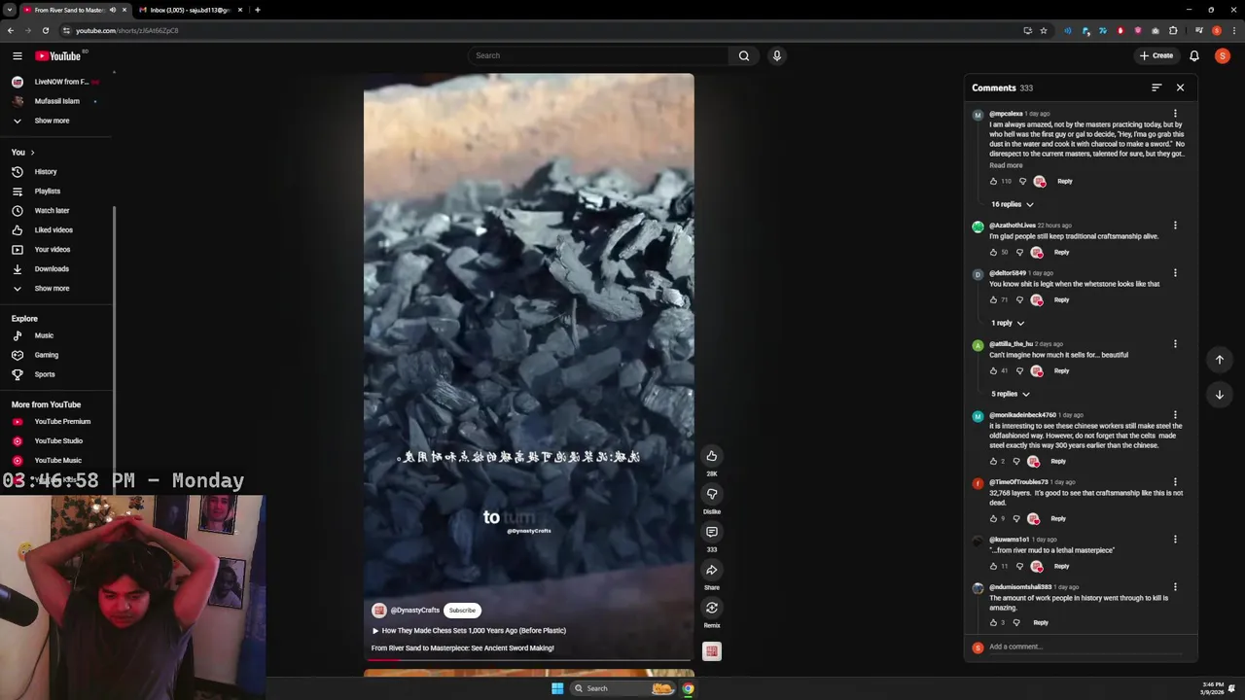Open the @DynastyCrafts channel link

coord(415,611)
